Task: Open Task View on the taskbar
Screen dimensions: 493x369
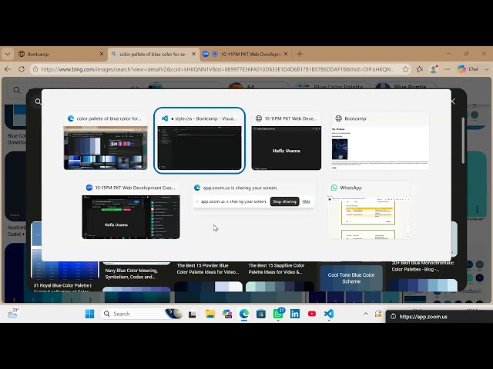Action: 192,314
